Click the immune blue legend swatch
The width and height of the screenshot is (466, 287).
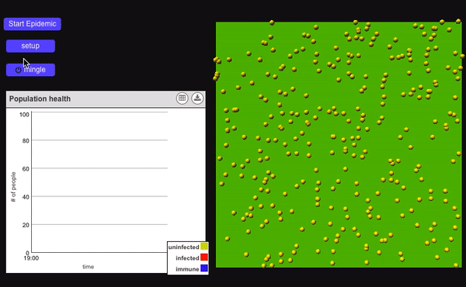coord(204,268)
